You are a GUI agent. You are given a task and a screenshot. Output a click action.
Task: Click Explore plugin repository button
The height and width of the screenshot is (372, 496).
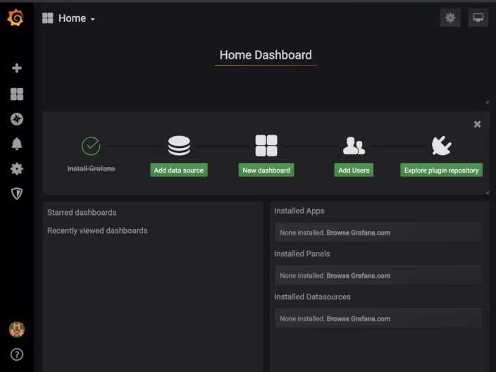[441, 170]
